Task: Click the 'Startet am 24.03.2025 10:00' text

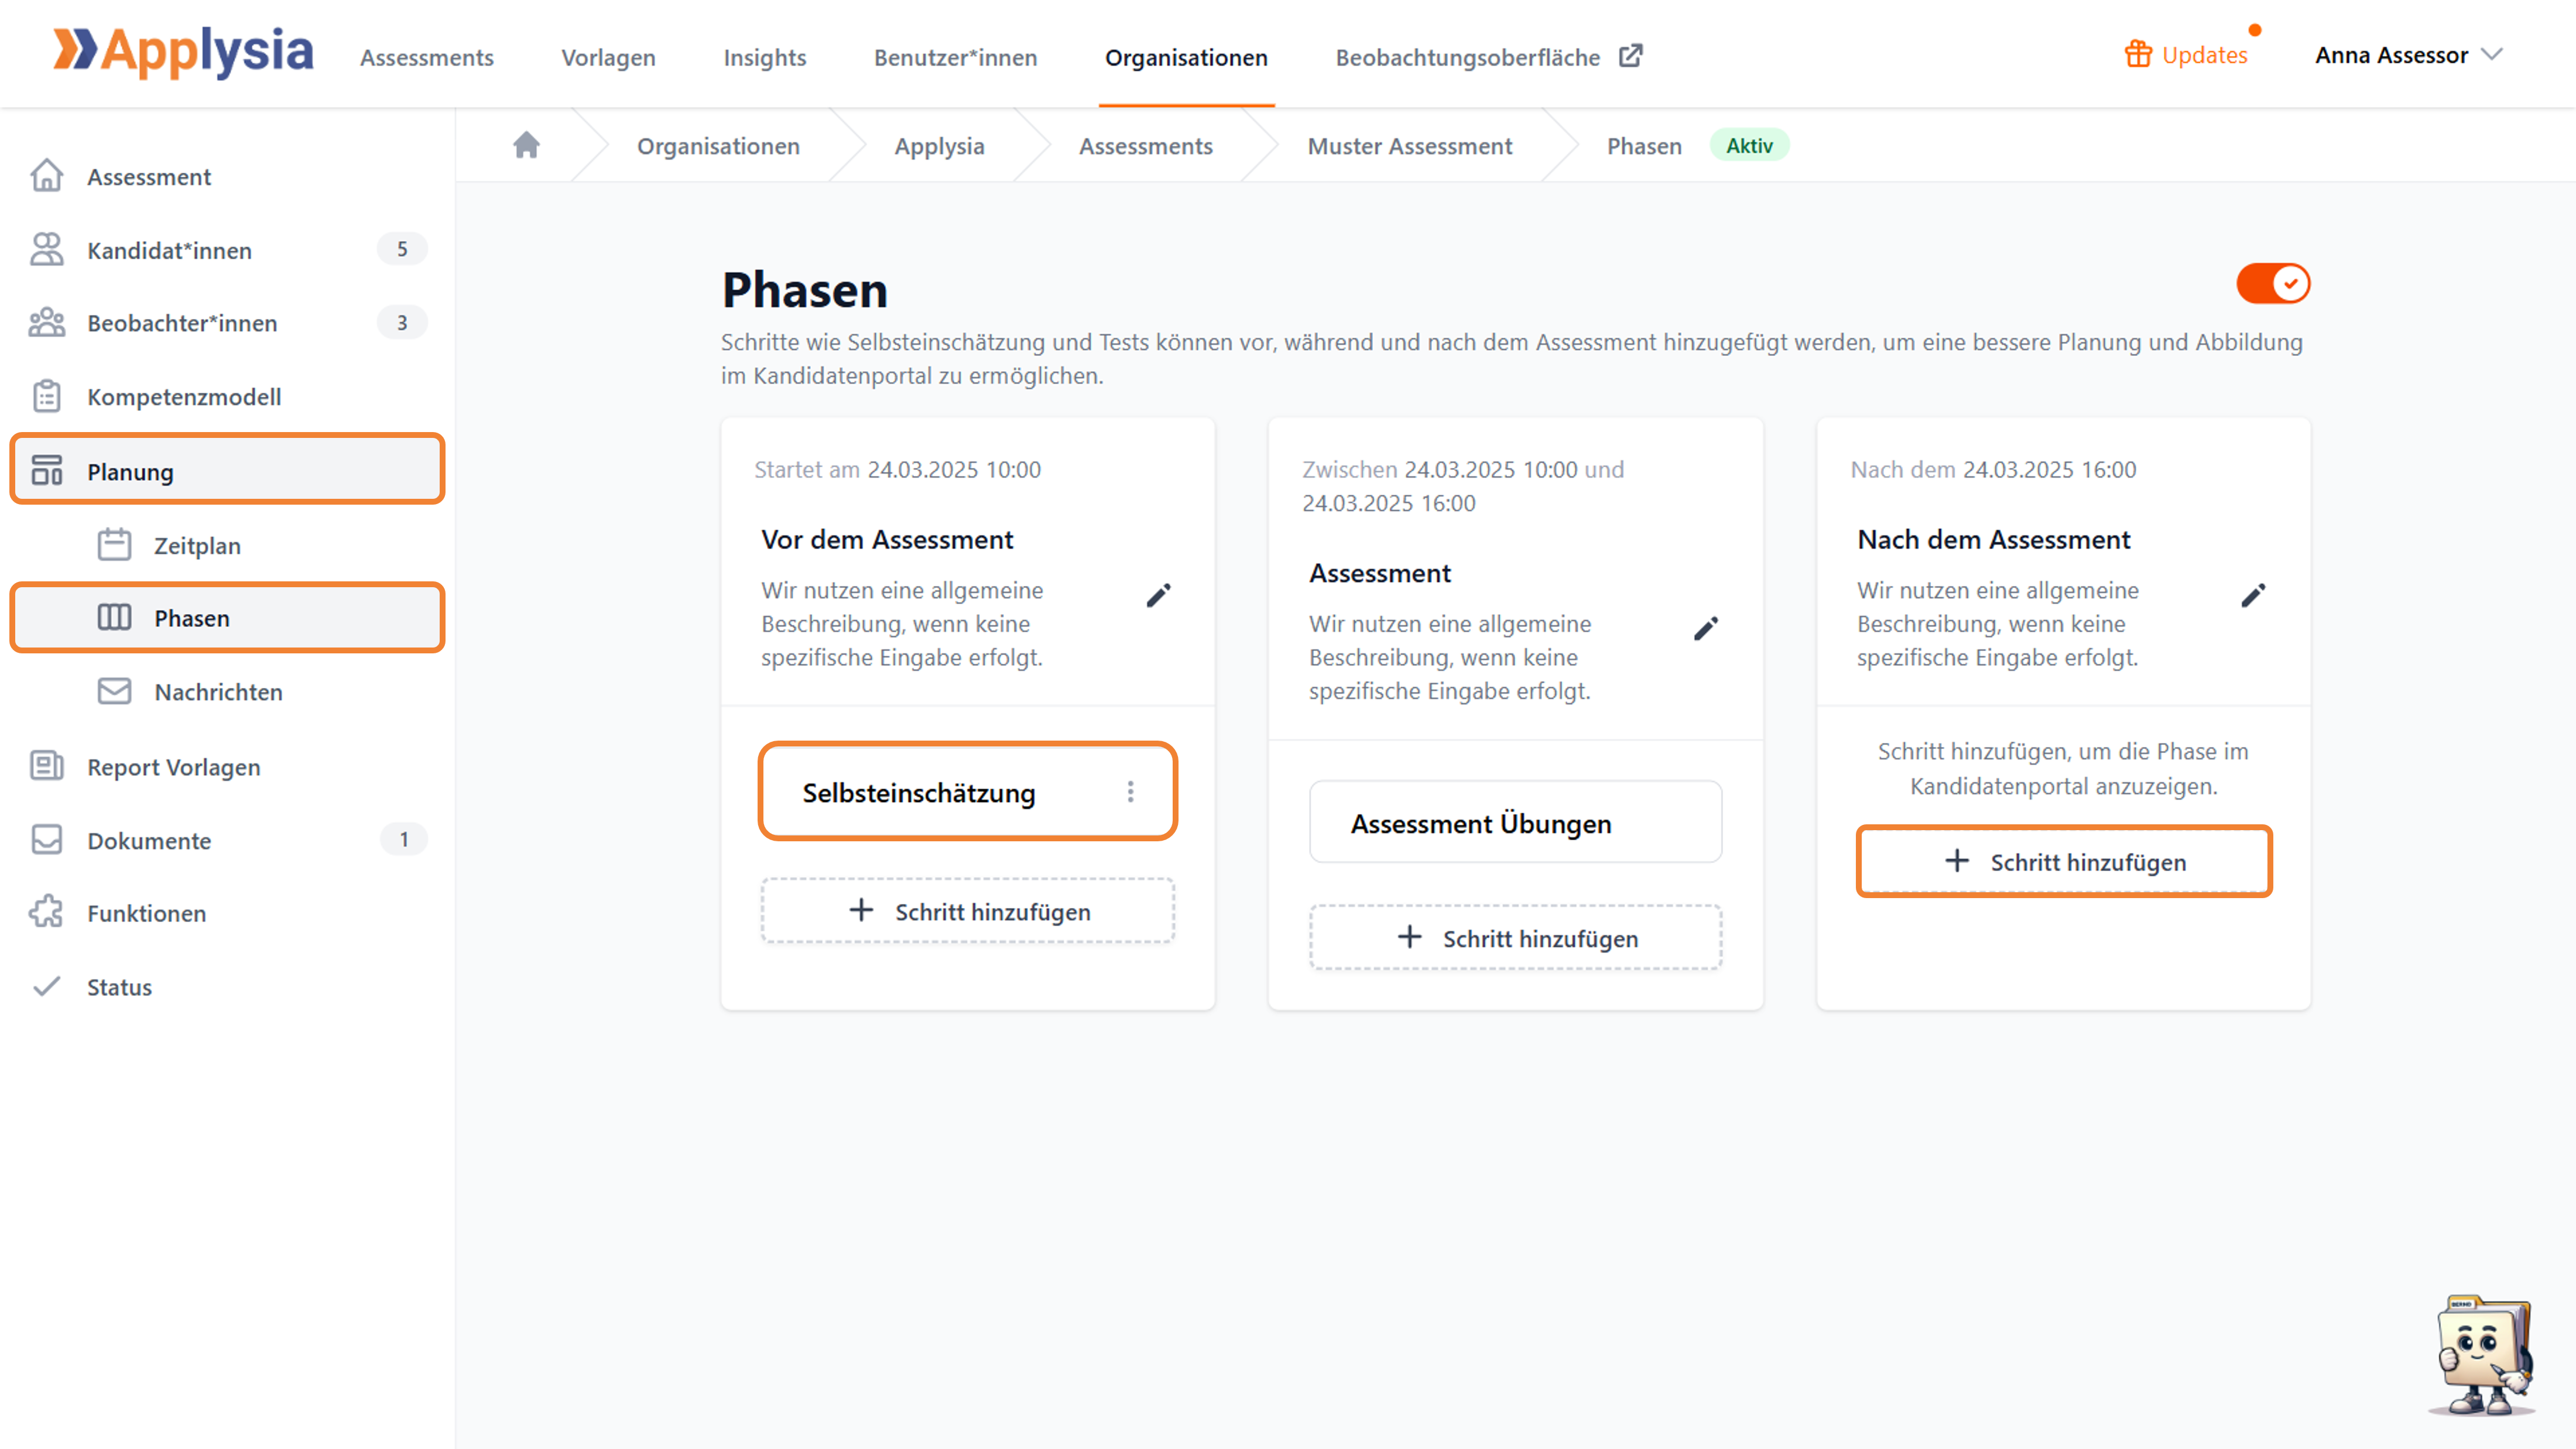Action: (897, 469)
